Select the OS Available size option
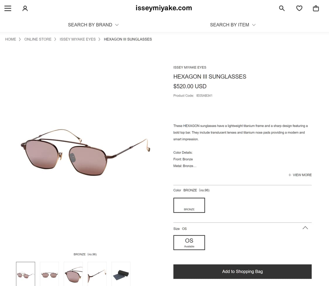 [x=189, y=243]
